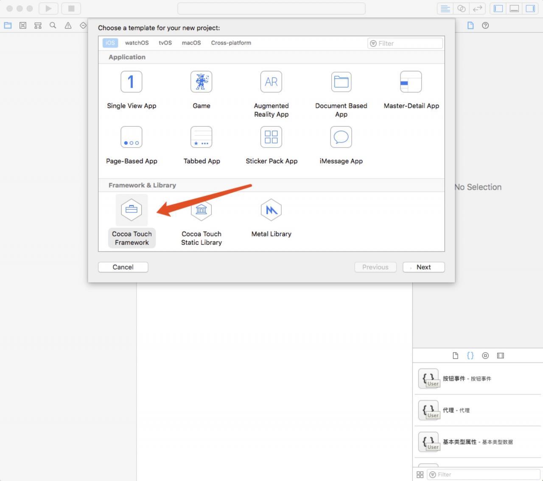Choose the Cocoa Touch Static Library template
This screenshot has height=481, width=543.
[202, 222]
